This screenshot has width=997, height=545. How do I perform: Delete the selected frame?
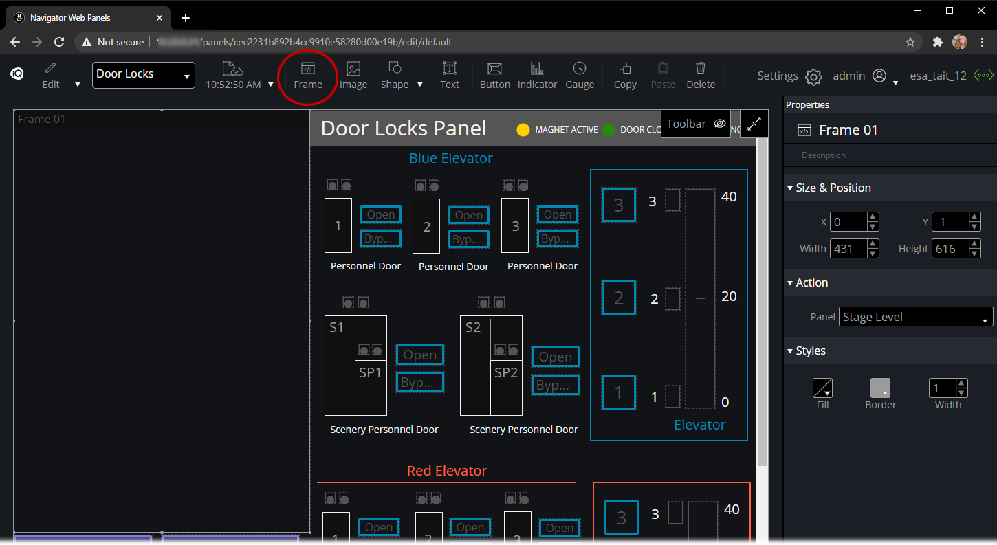[701, 75]
